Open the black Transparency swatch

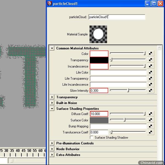pos(99,60)
